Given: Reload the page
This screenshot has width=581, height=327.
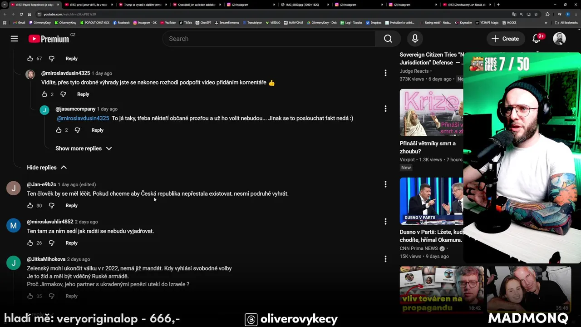Looking at the screenshot, I should [21, 14].
